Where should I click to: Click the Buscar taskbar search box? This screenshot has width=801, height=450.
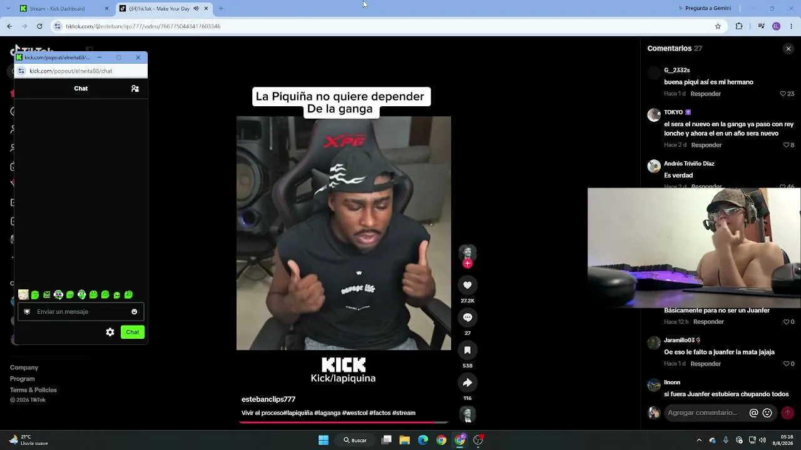pos(355,440)
